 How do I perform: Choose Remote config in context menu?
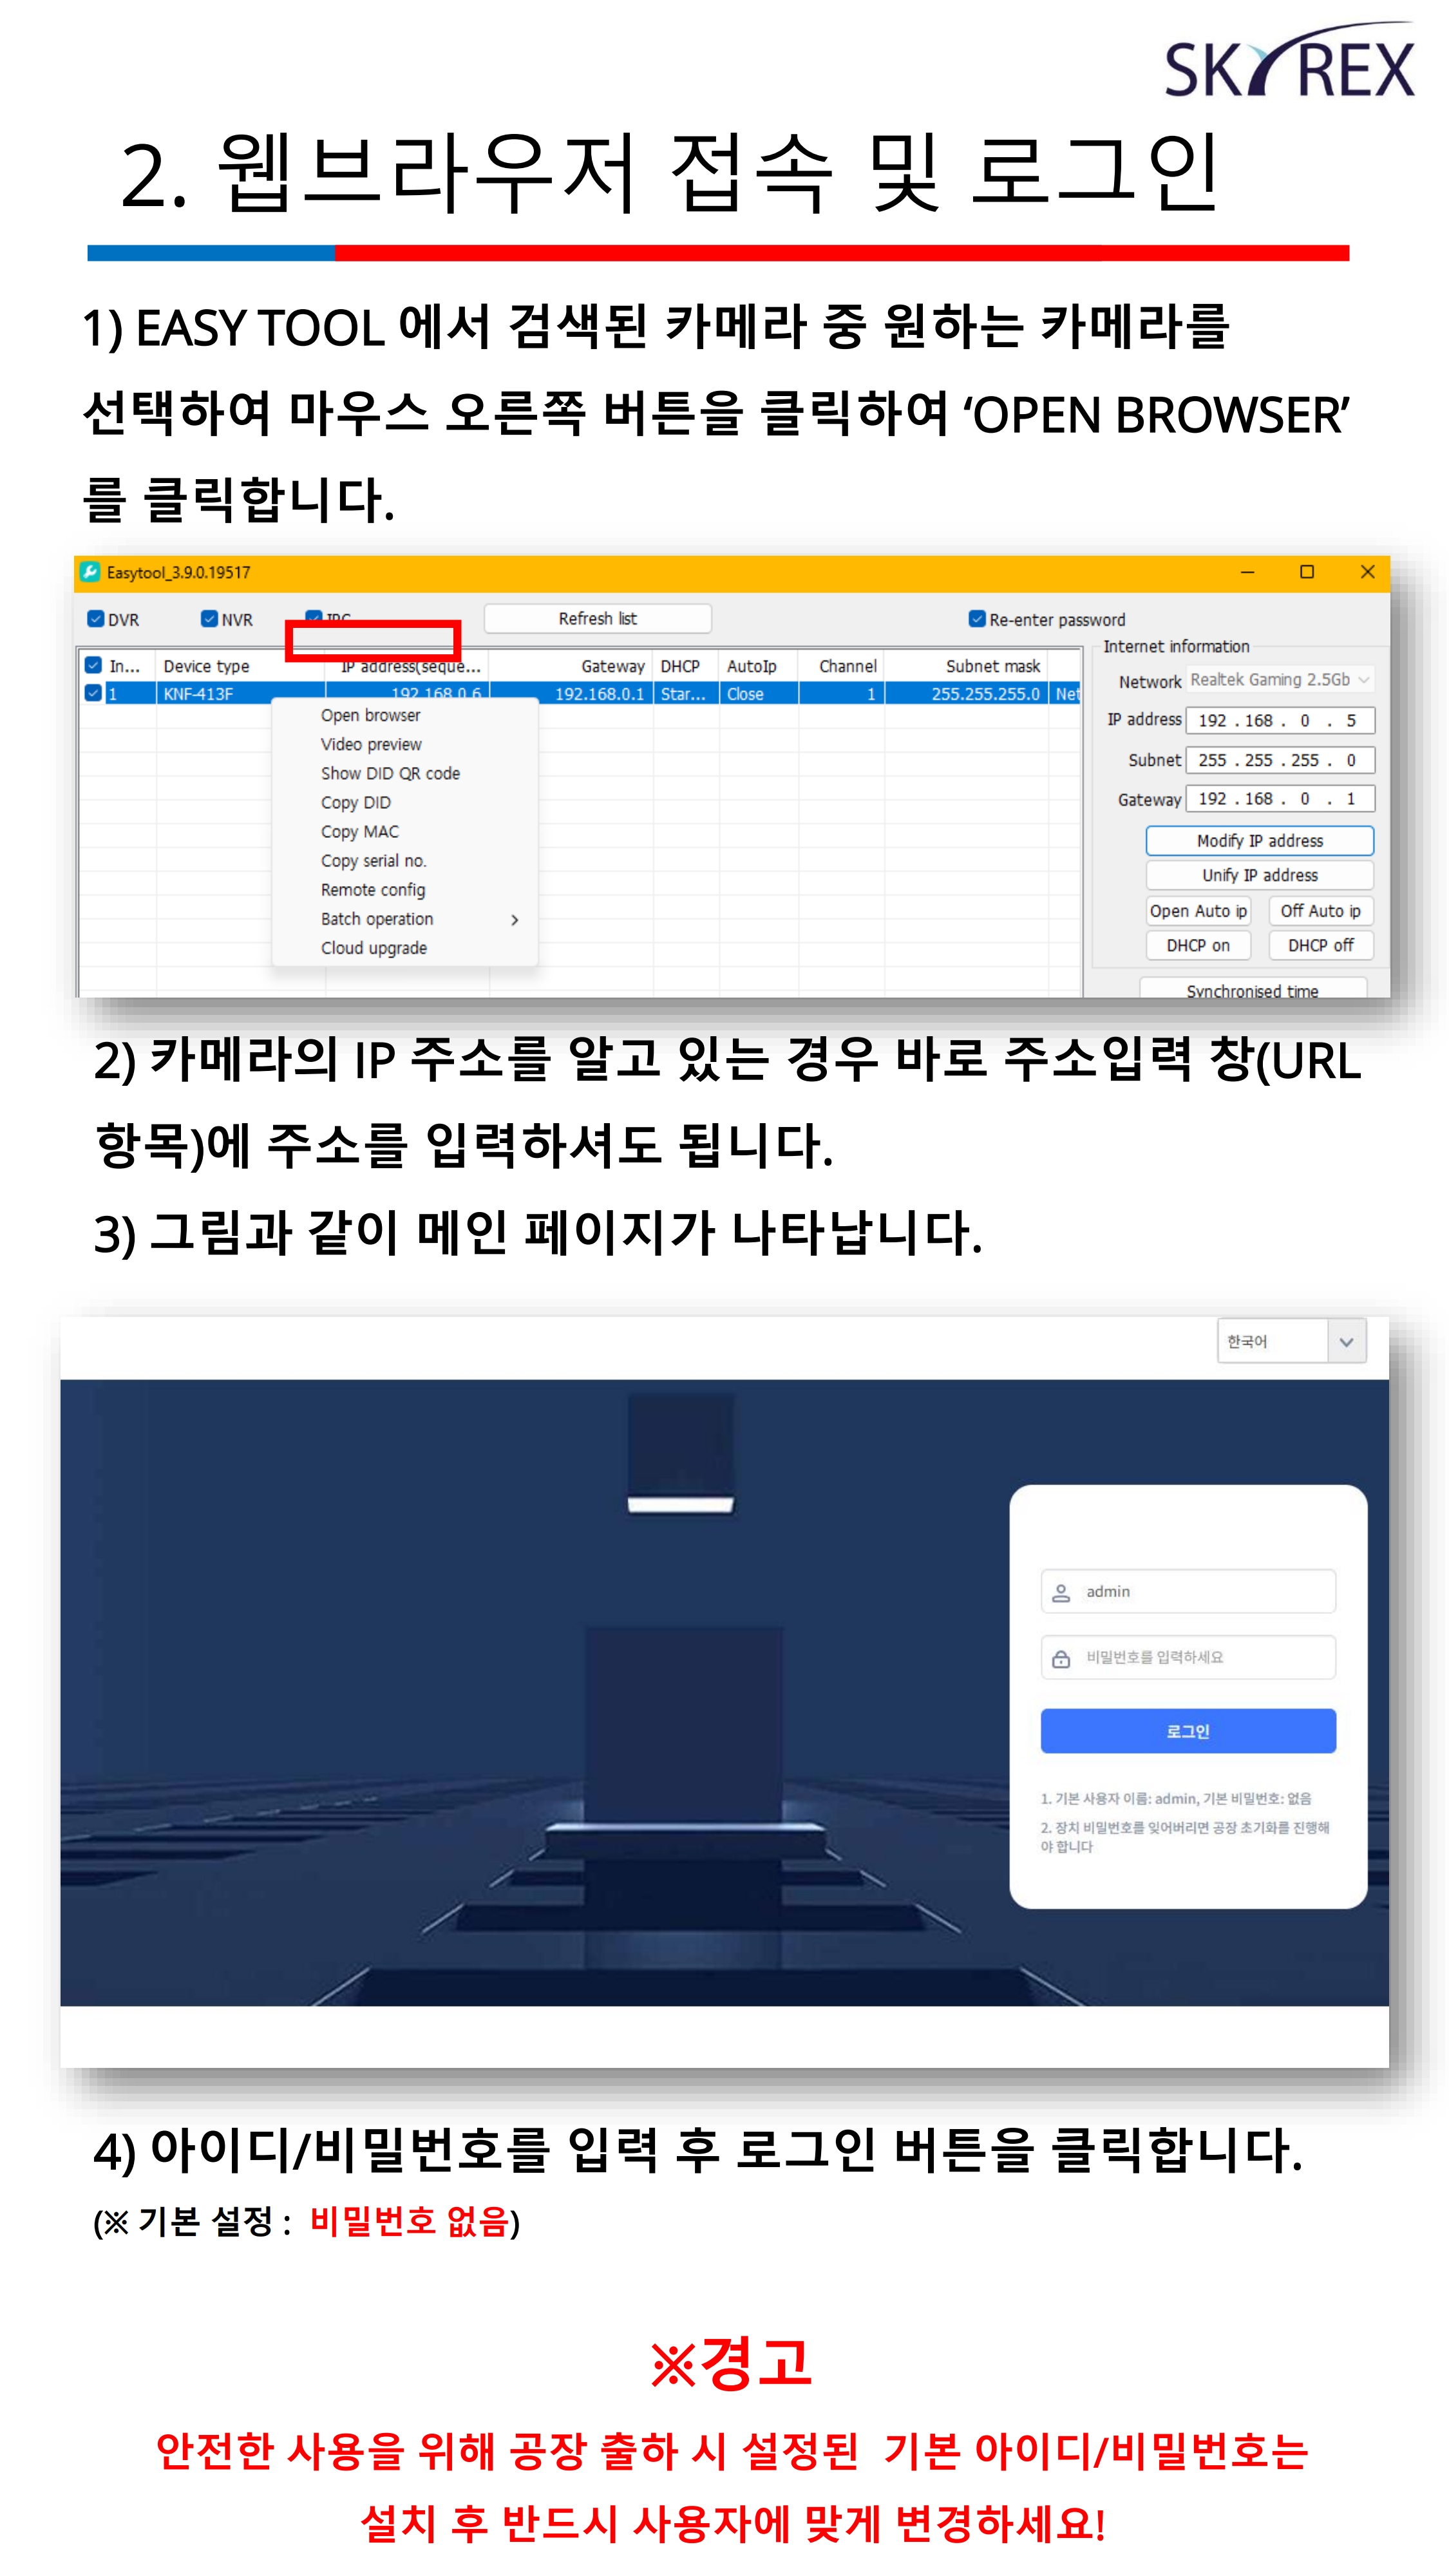pos(372,890)
